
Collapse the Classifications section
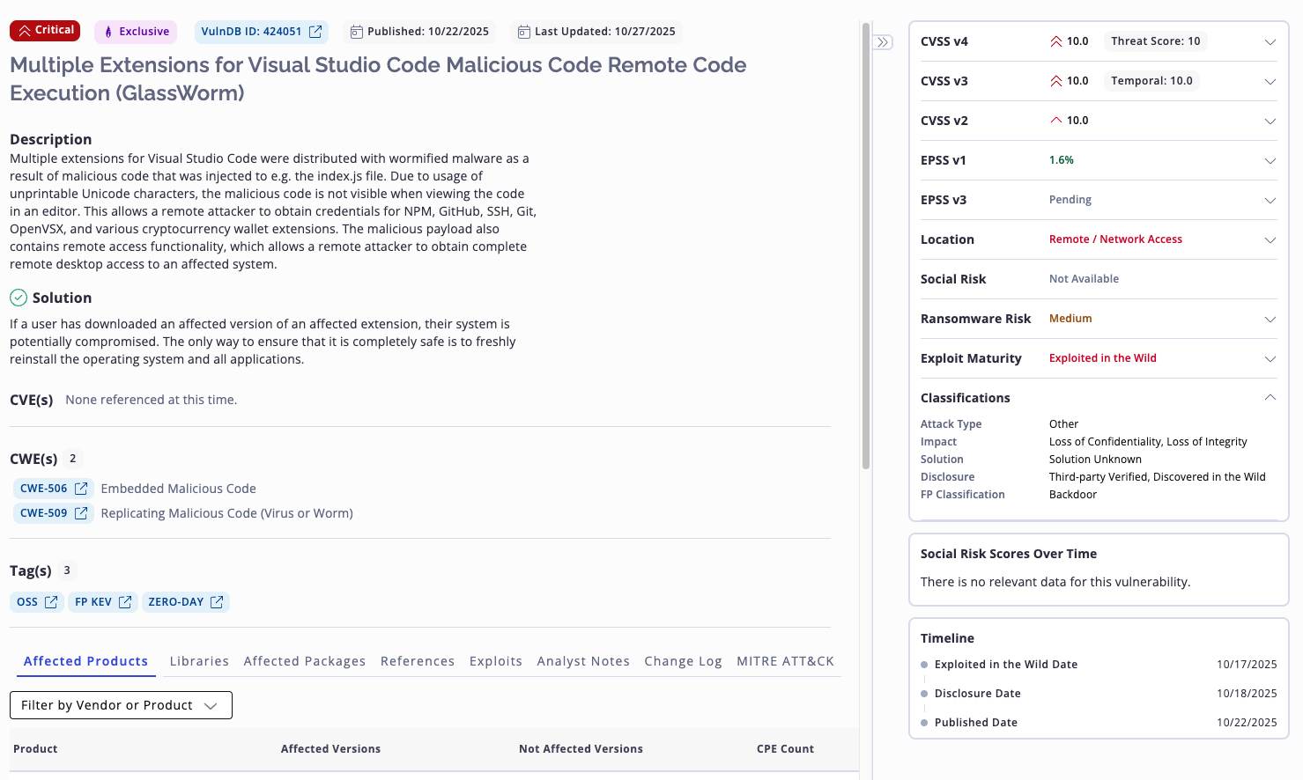[1270, 398]
